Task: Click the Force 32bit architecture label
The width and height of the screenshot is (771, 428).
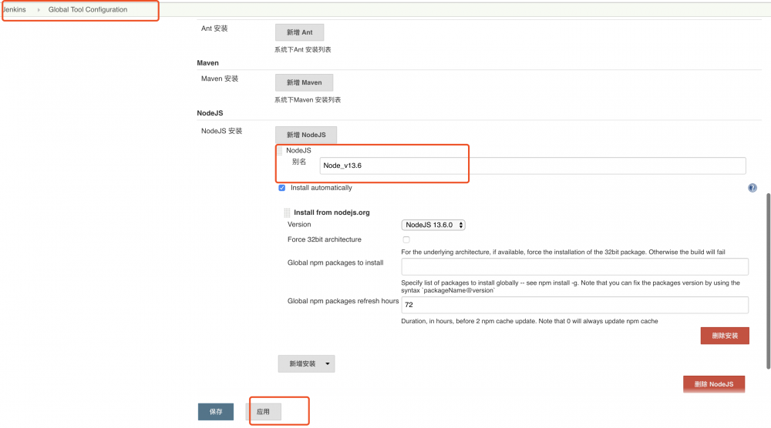Action: pos(324,239)
